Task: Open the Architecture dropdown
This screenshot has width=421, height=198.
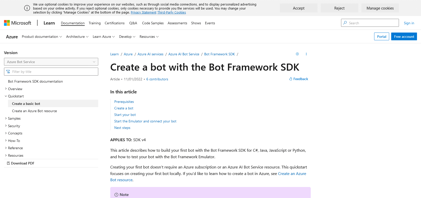Action: (77, 37)
